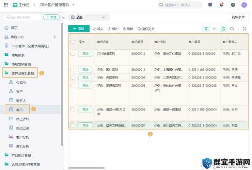Screen dimensions: 252x170
Task: Click the refresh icon in toolbar
Action: [x=232, y=29]
